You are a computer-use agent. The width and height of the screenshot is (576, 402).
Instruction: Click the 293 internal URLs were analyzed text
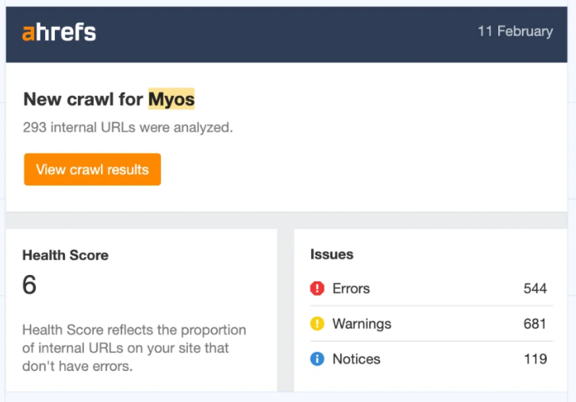click(x=128, y=128)
